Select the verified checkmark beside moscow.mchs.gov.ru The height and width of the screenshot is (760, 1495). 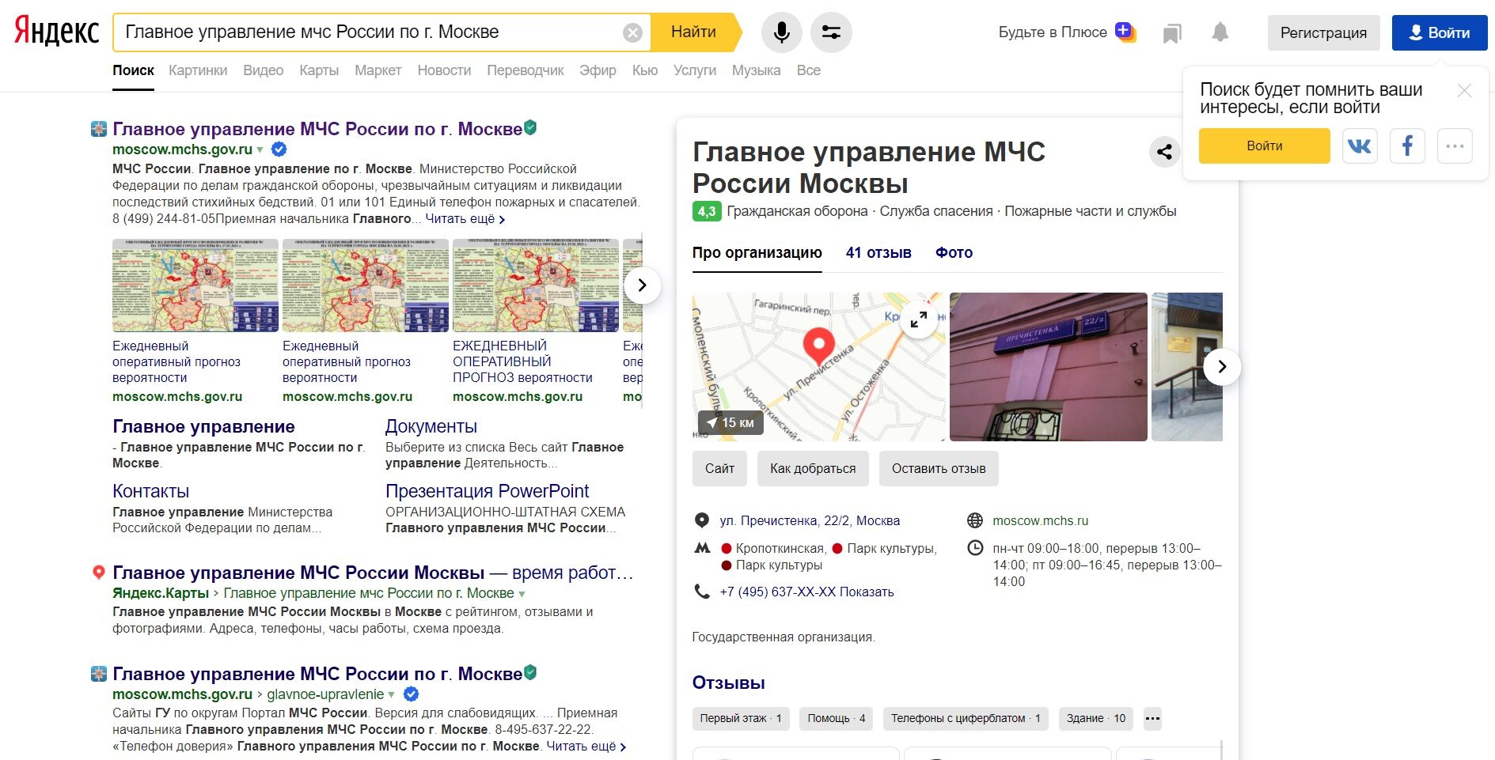tap(279, 149)
